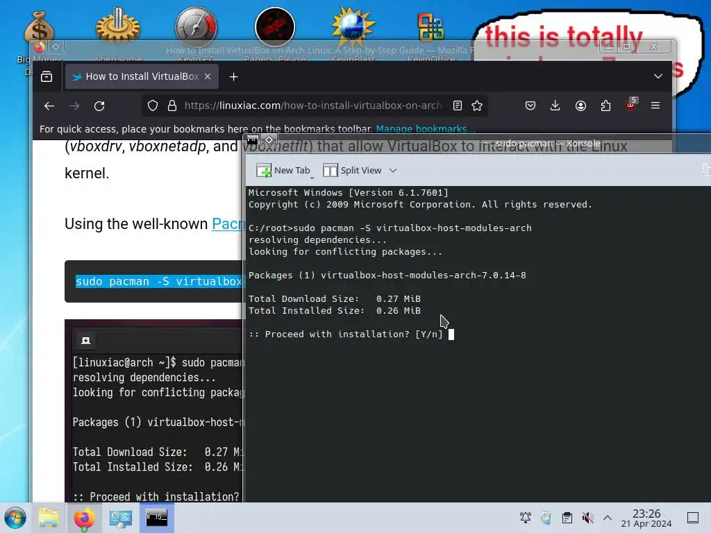Open the gear-shaped desktop icon

[117, 25]
